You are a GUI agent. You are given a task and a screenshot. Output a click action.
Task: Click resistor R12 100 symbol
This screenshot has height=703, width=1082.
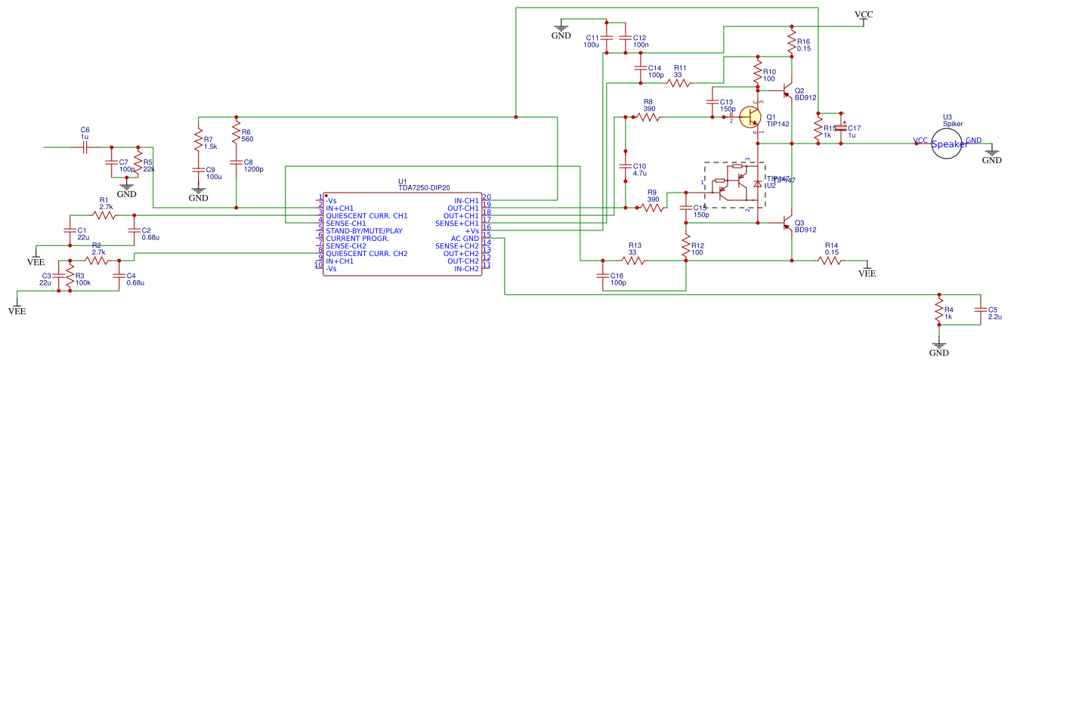[686, 246]
